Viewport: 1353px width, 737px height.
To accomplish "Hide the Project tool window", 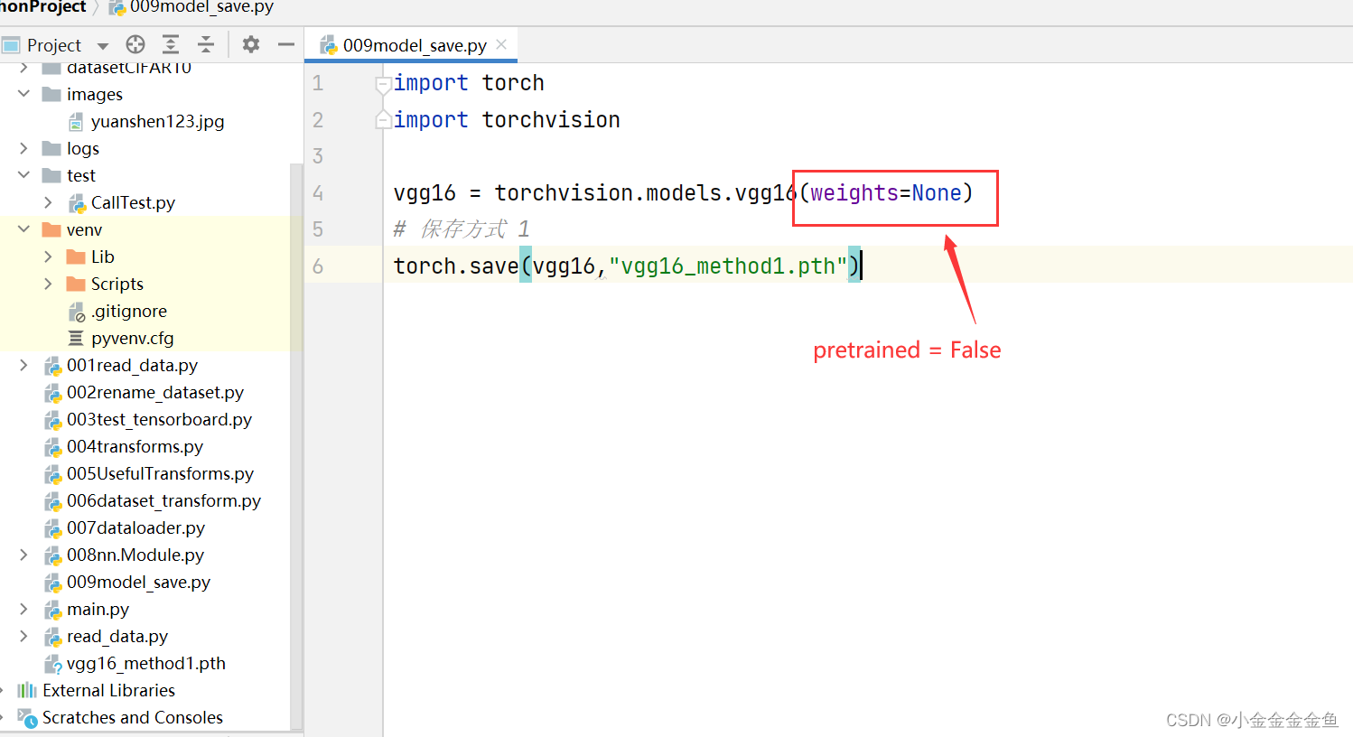I will point(286,44).
